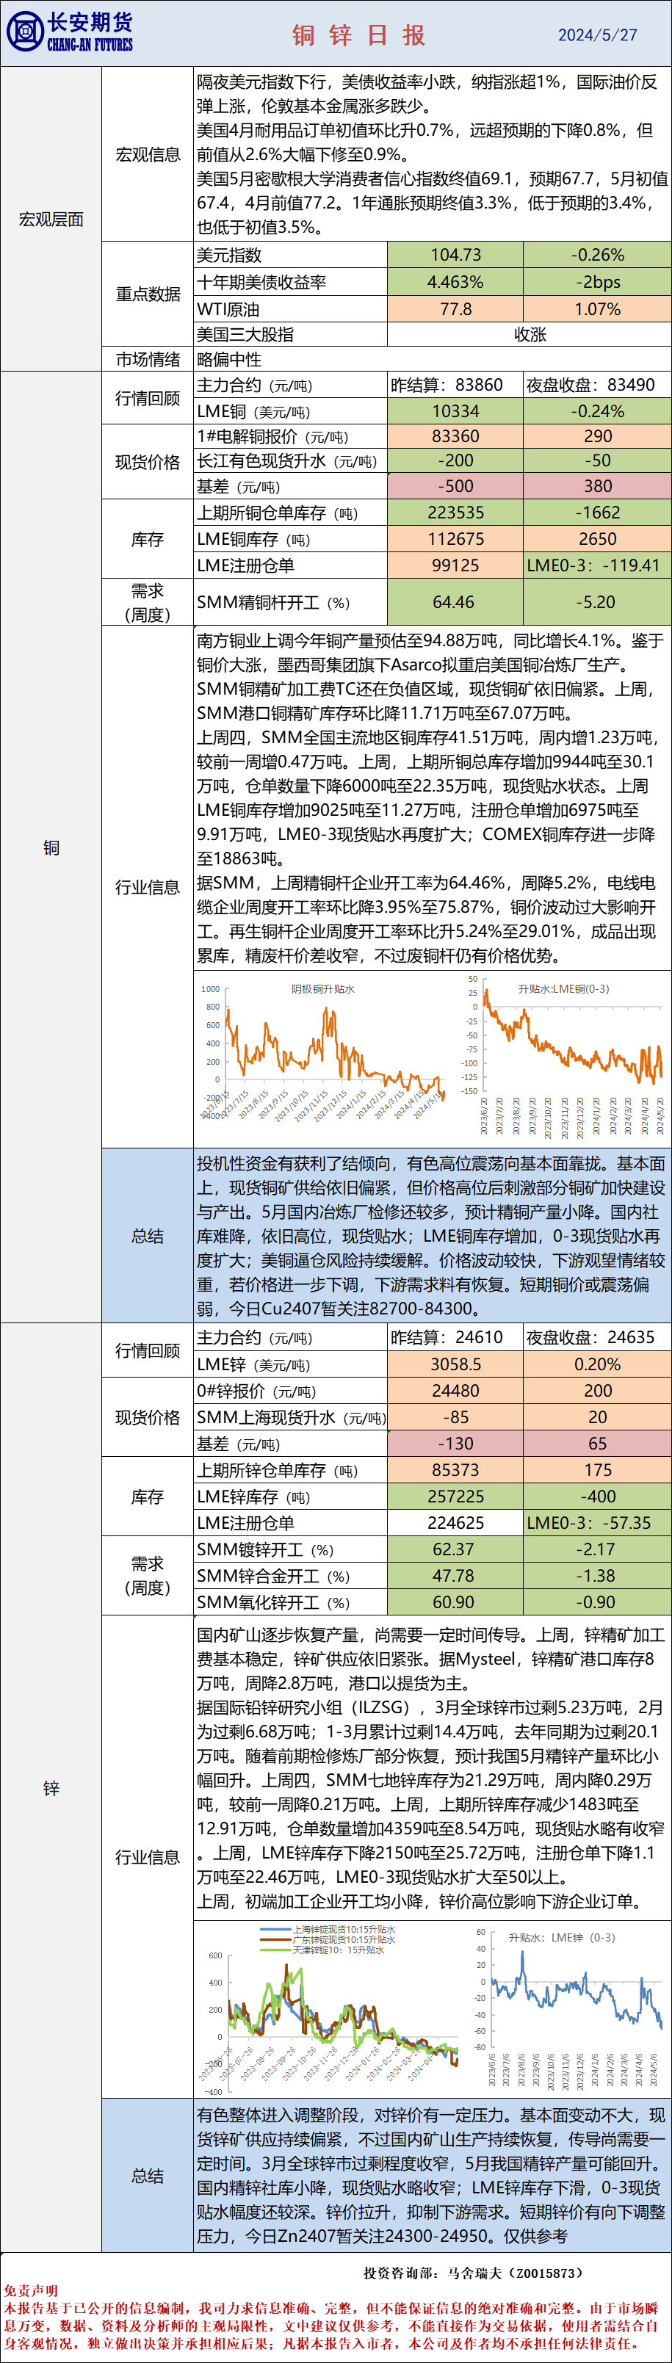Select the 十年期美债收益率 value 4.463%
672x2363 pixels.
click(455, 282)
